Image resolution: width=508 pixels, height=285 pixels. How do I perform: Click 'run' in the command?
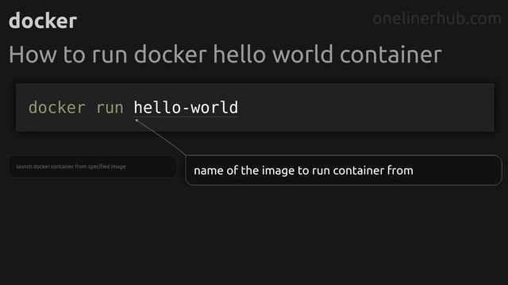pos(110,108)
